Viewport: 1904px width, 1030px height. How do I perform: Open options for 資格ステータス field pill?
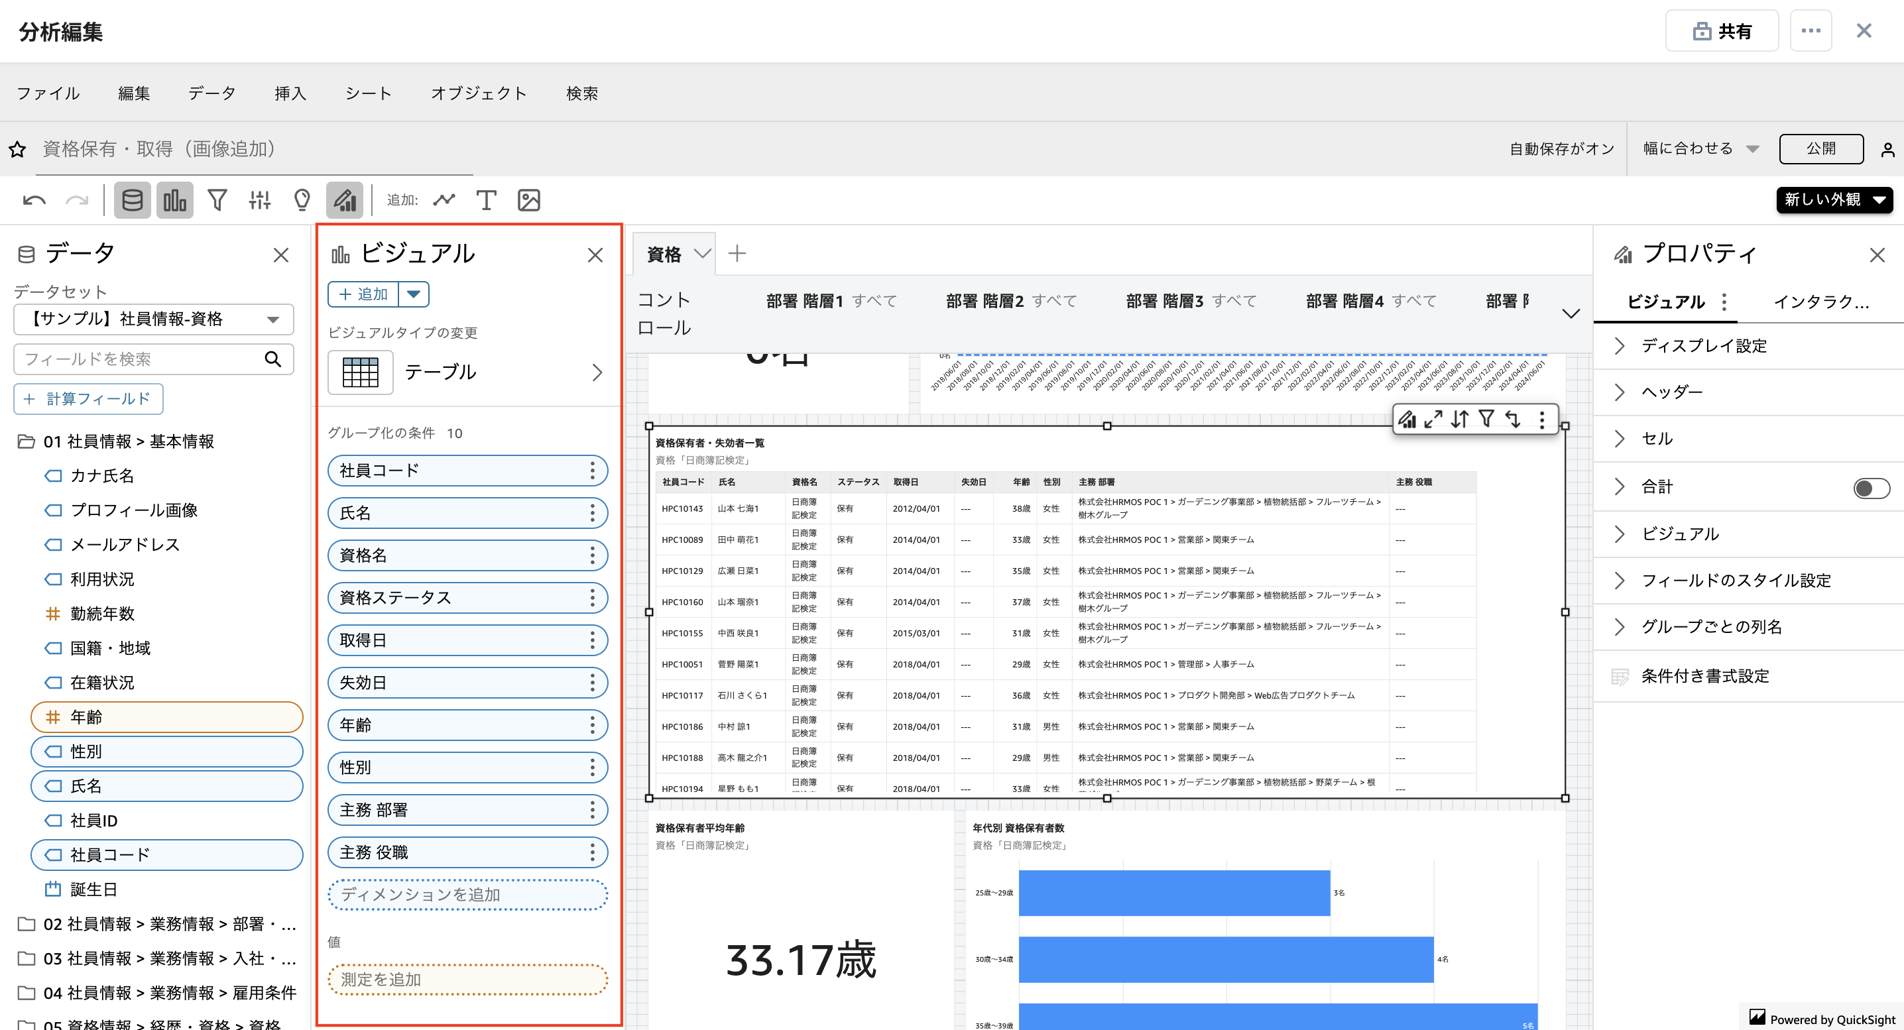(x=592, y=598)
